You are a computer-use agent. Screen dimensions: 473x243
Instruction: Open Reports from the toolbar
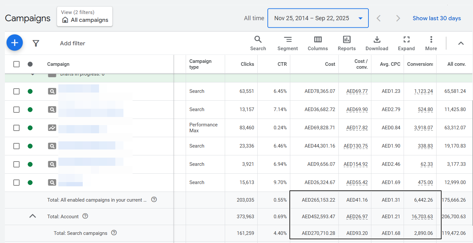click(x=347, y=43)
